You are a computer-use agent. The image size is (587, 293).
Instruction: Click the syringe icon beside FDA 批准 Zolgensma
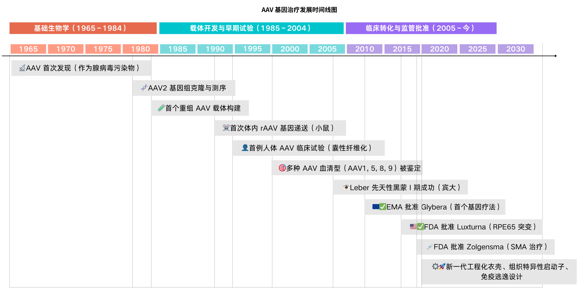pyautogui.click(x=430, y=247)
